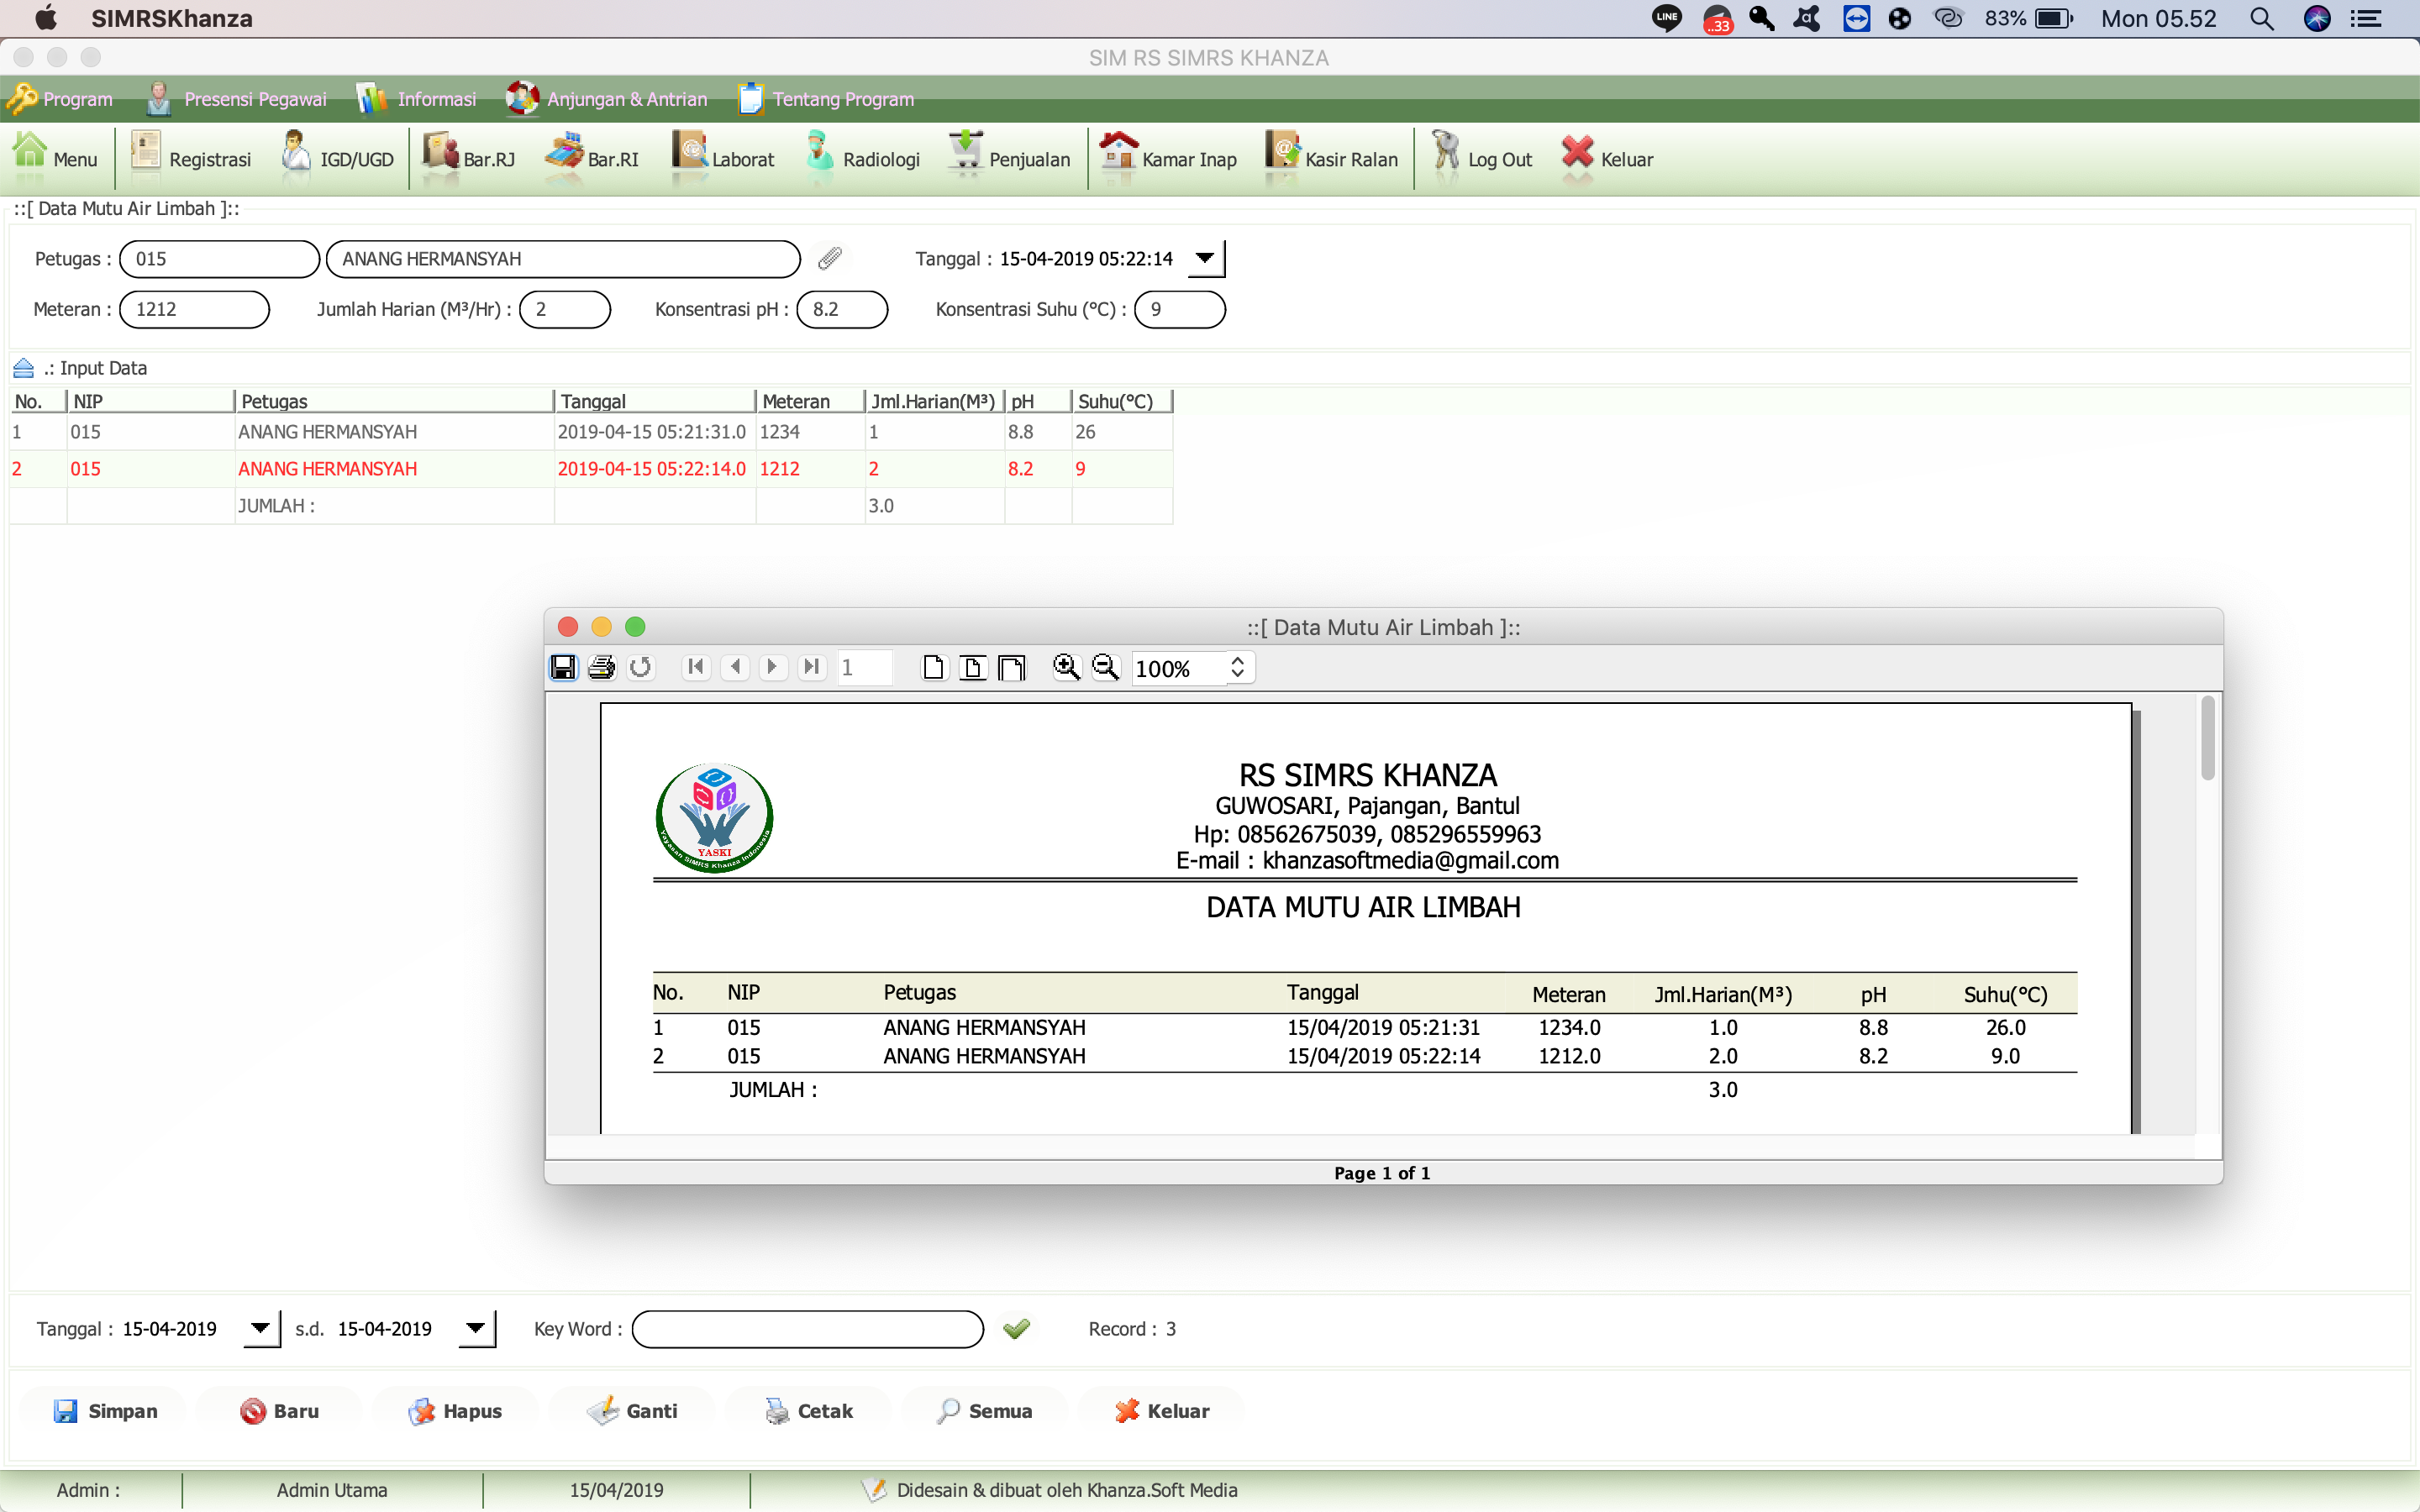Zoom in the report preview

point(1066,667)
